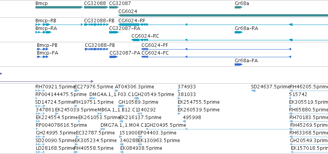328x154 pixels.
Task: Select the 151900 EST label
Action: coord(128,133)
